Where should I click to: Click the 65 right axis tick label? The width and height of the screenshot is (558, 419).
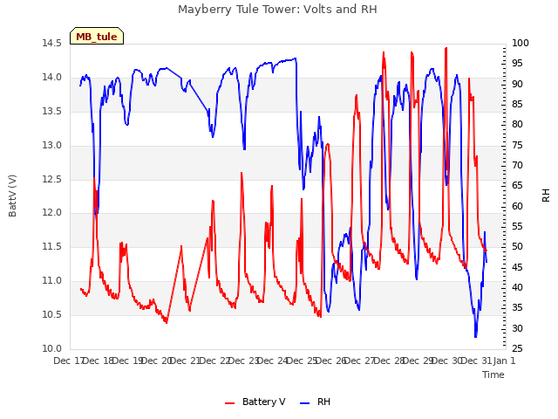[517, 186]
